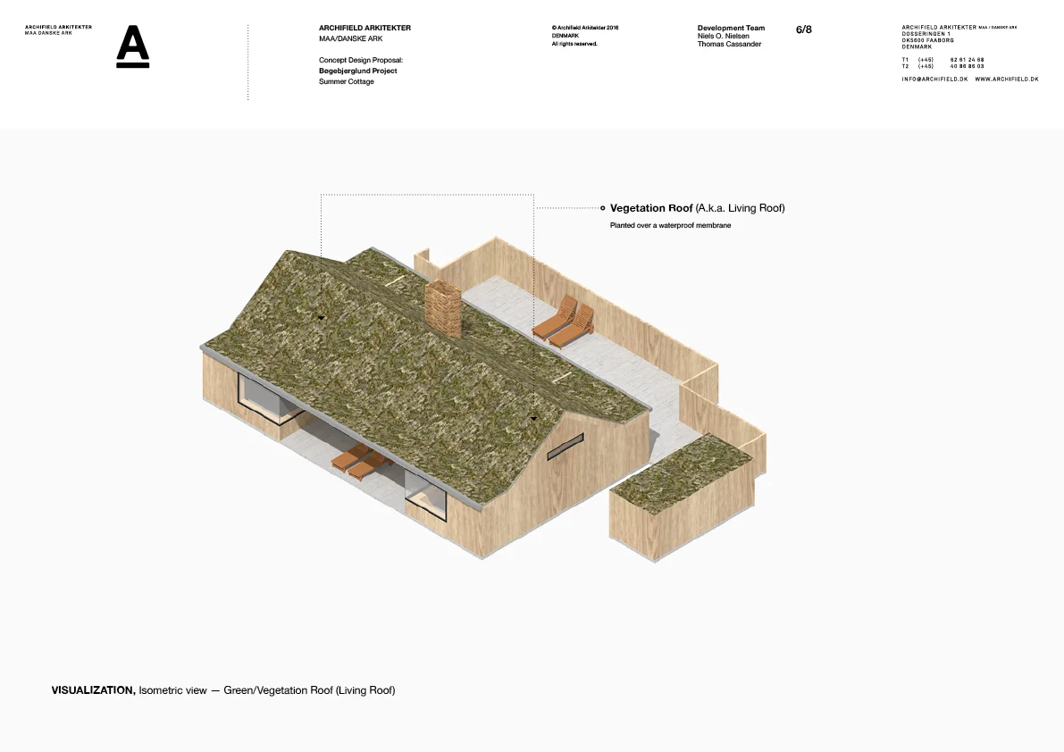Click the small "ARCHIFIELD ARKITEKTER" text left of the logo
The height and width of the screenshot is (752, 1064).
tap(58, 27)
